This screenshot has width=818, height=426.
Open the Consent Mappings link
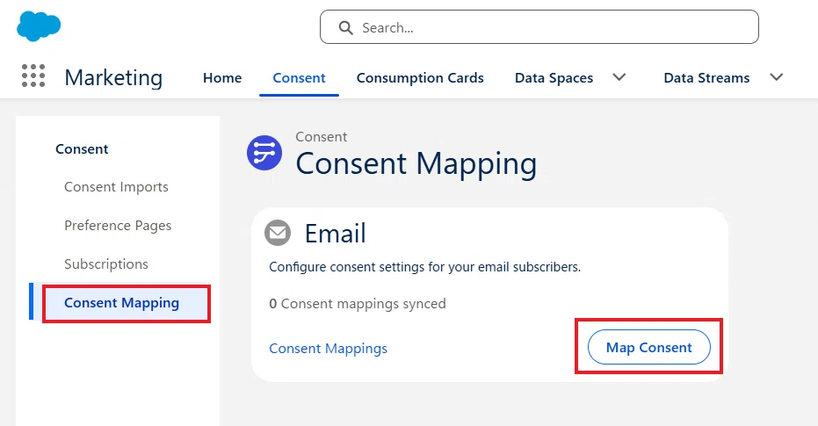point(328,349)
